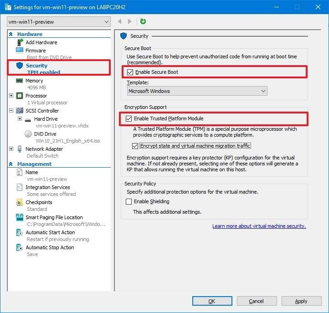This screenshot has height=313, width=329.
Task: Click the Settings window title icon
Action: coord(8,7)
